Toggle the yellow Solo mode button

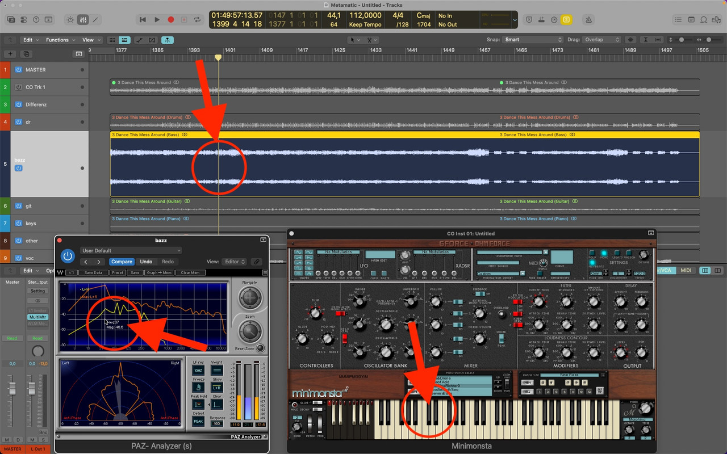coord(566,19)
